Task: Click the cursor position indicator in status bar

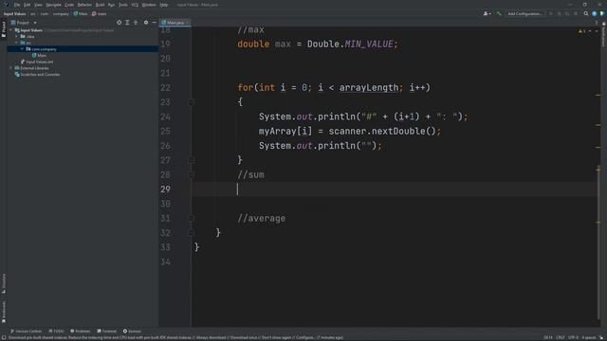Action: coord(548,338)
